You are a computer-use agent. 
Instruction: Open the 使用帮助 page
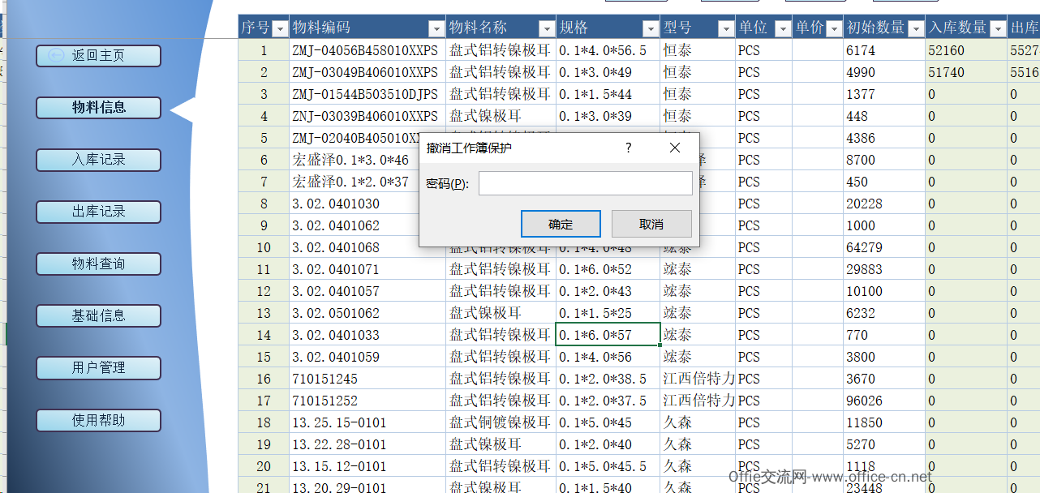99,420
